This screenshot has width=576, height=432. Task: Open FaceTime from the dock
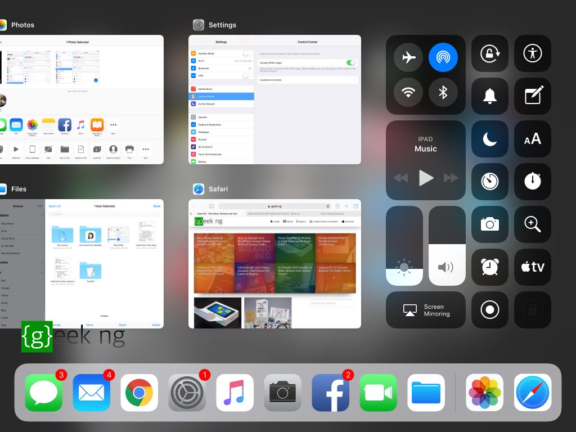pyautogui.click(x=379, y=393)
